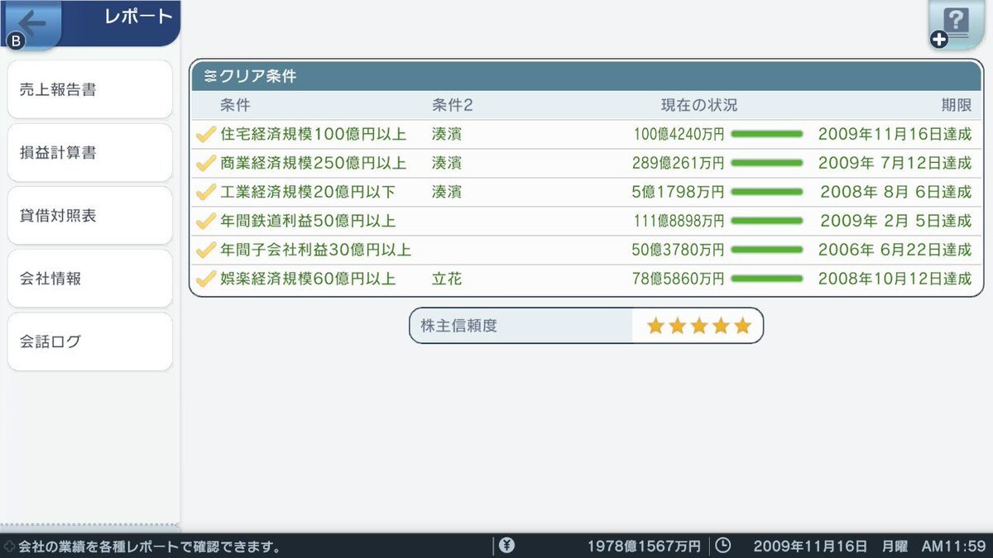
Task: Click progress bar for 289億261万円
Action: click(x=767, y=163)
